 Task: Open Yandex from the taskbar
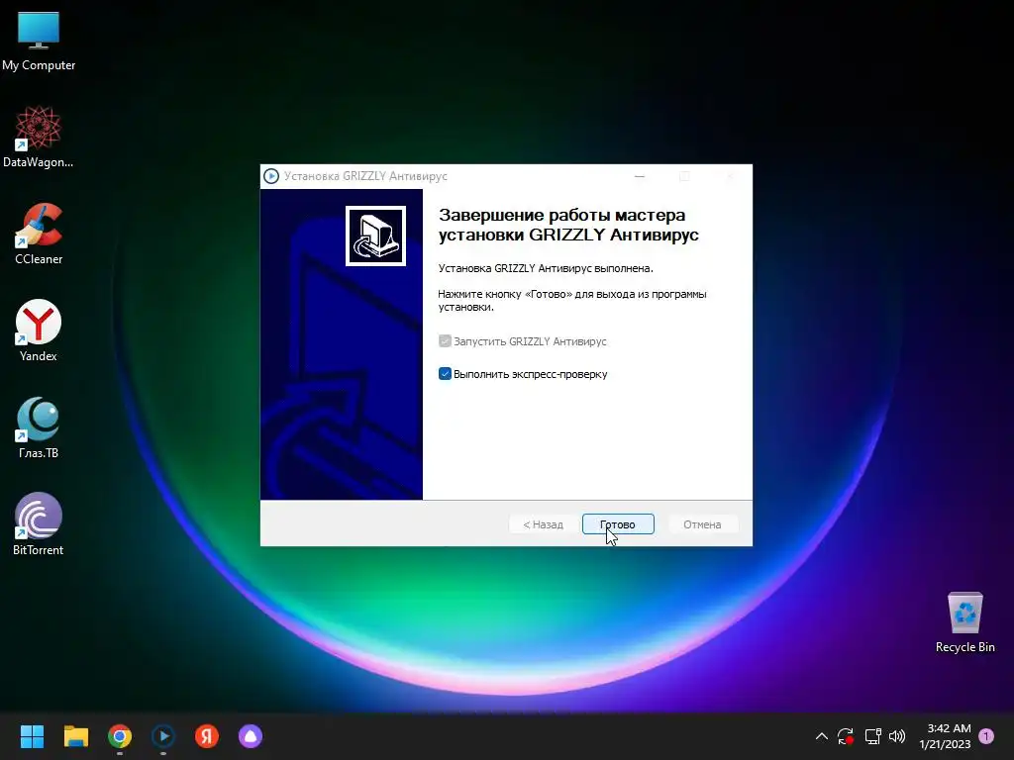tap(207, 736)
